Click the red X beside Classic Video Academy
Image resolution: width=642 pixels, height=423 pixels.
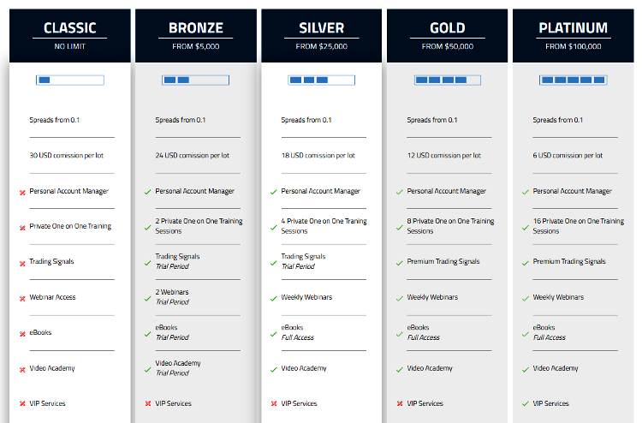pos(22,370)
